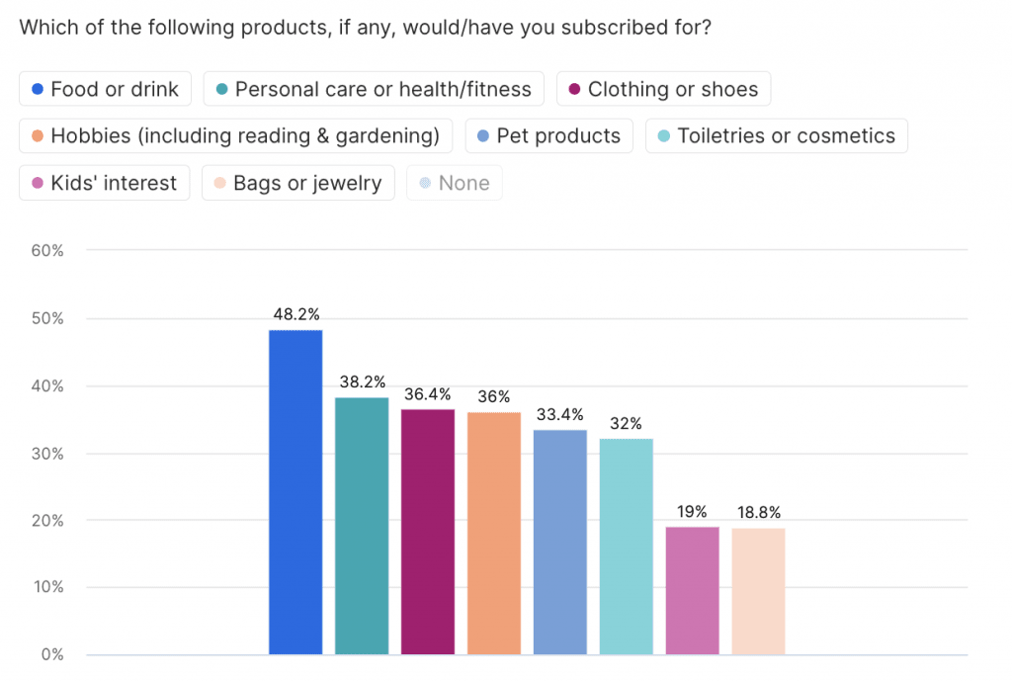Select the magenta 36.4% bar
The width and height of the screenshot is (1012, 682).
428,532
